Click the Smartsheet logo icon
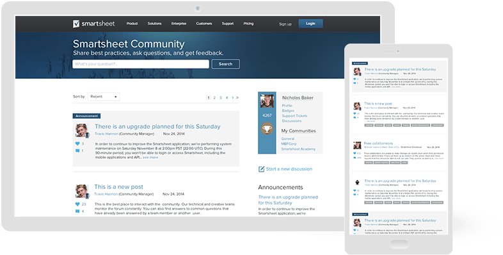This screenshot has height=255, width=503. pos(76,24)
